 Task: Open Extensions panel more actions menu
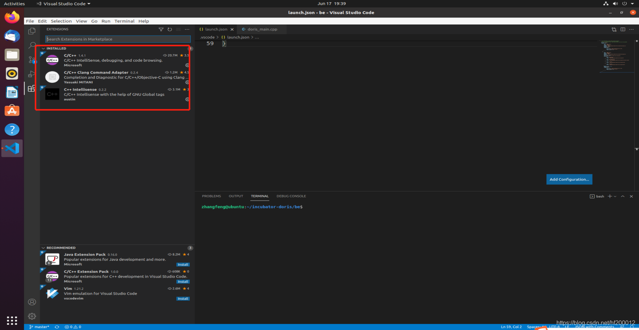coord(187,29)
